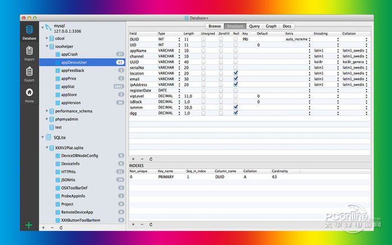
Task: Collapse the iosxhelper database node
Action: (x=47, y=46)
